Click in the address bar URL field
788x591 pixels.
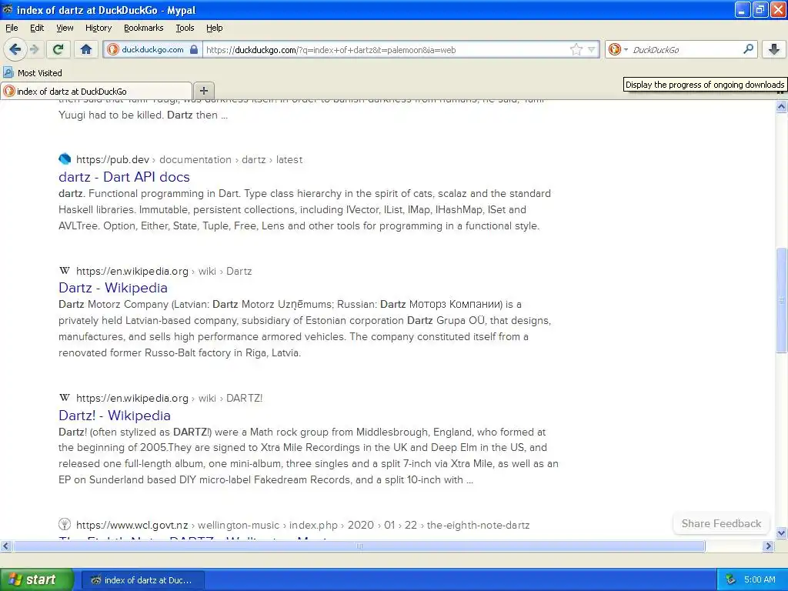click(x=387, y=50)
